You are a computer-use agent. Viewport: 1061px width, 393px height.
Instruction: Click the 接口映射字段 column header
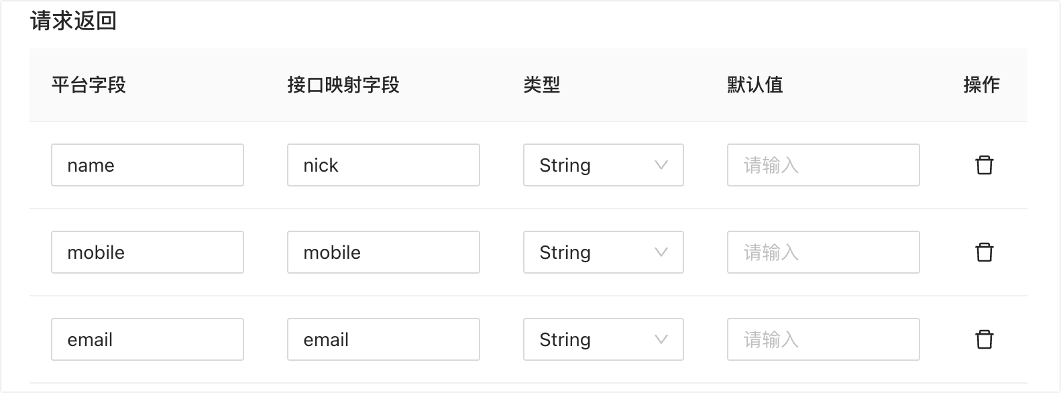(x=343, y=85)
